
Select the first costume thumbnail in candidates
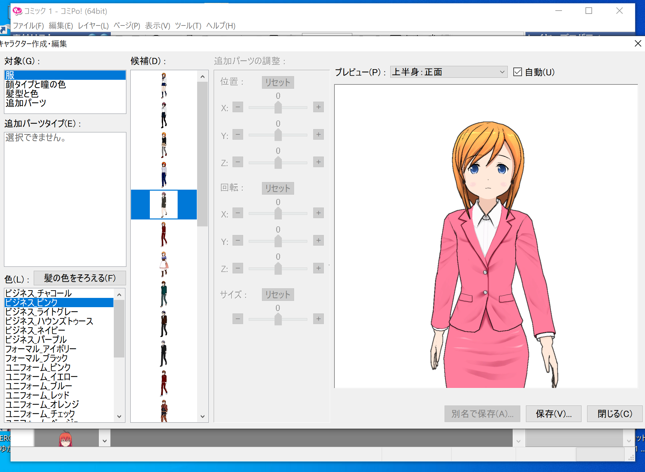(164, 85)
